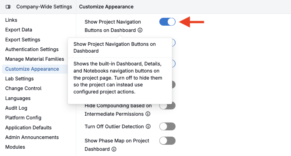Screen dimensions: 291x156
Task: Navigate to Change Control
Action: (x=23, y=88)
